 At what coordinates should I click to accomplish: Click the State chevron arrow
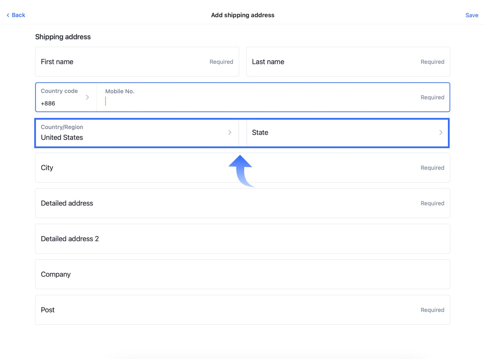[x=441, y=132]
